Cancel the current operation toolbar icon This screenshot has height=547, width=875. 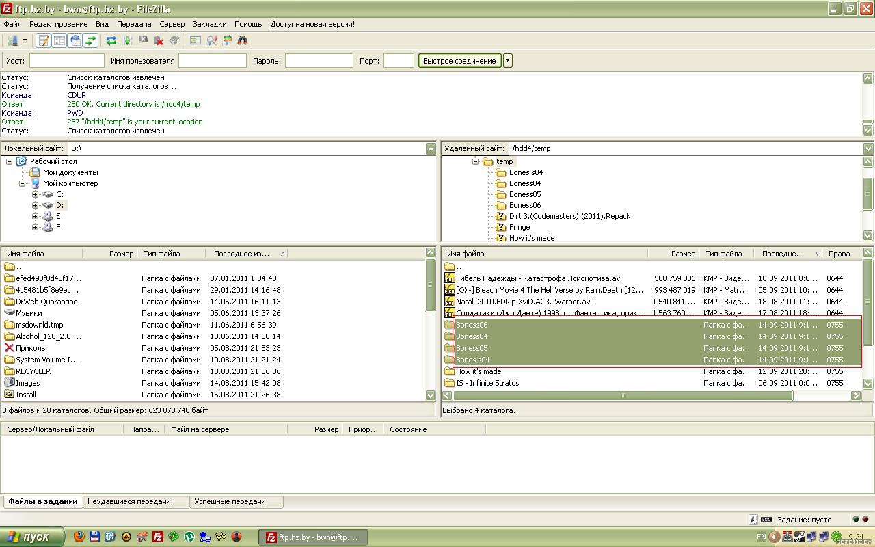tap(143, 40)
